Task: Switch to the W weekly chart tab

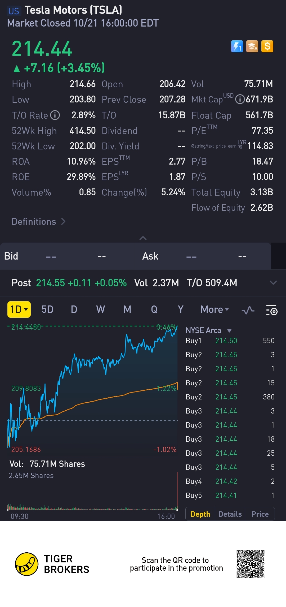Action: [100, 309]
